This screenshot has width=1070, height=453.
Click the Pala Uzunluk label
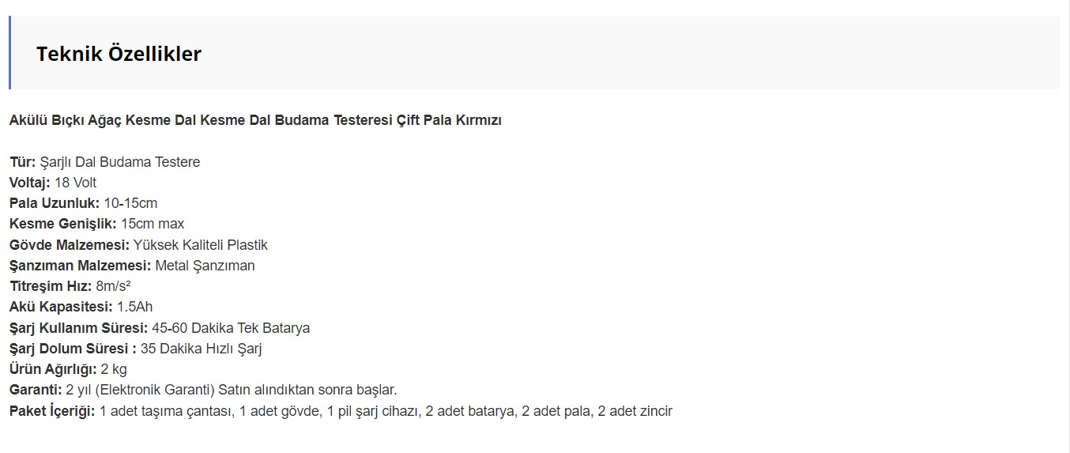(55, 203)
